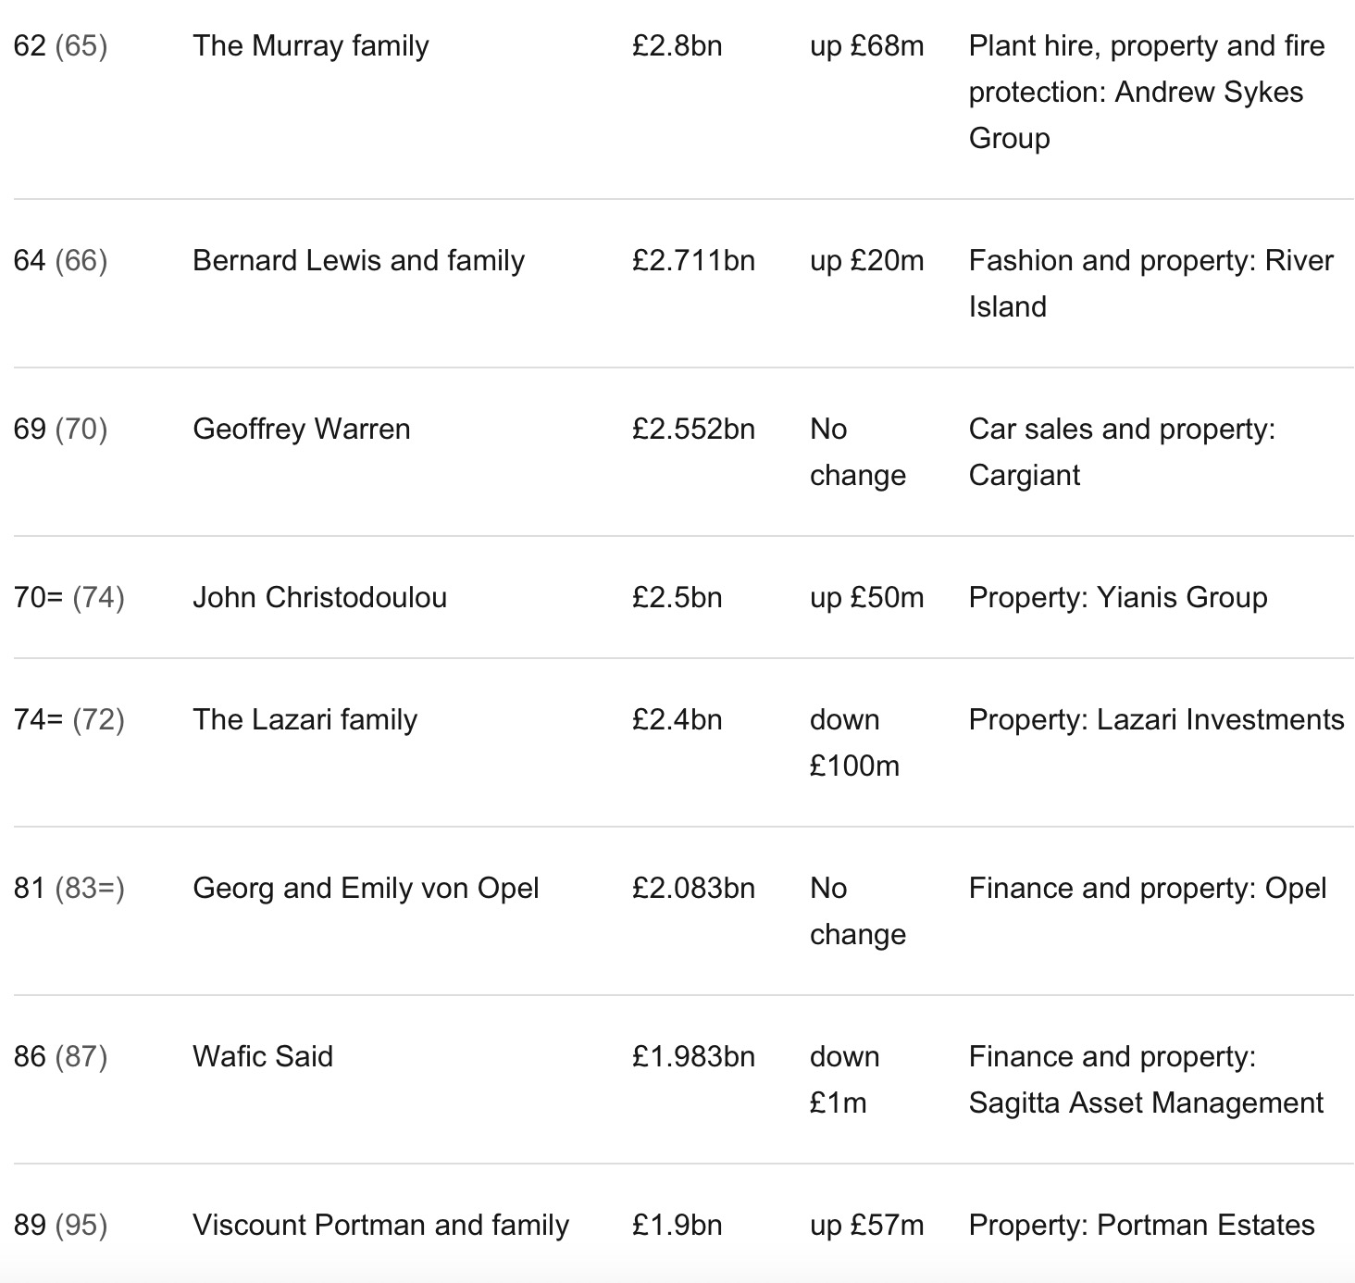This screenshot has height=1283, width=1355.
Task: Select The Murray family name cell
Action: click(x=311, y=46)
